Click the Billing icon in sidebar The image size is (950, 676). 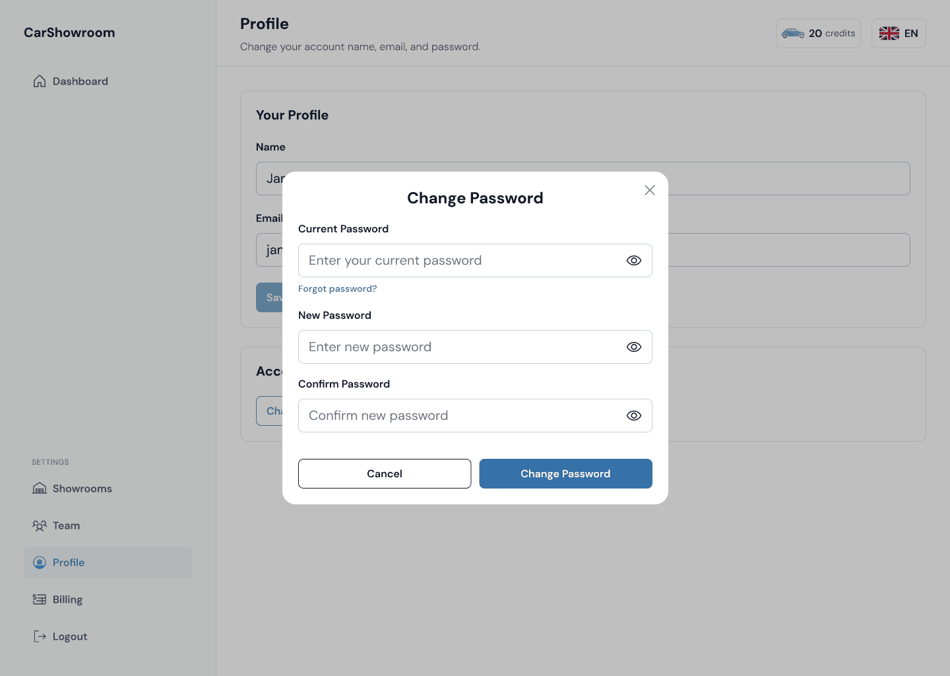[40, 599]
